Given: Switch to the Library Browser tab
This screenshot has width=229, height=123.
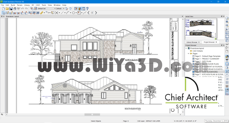Looking at the screenshot, I should (x=192, y=42).
